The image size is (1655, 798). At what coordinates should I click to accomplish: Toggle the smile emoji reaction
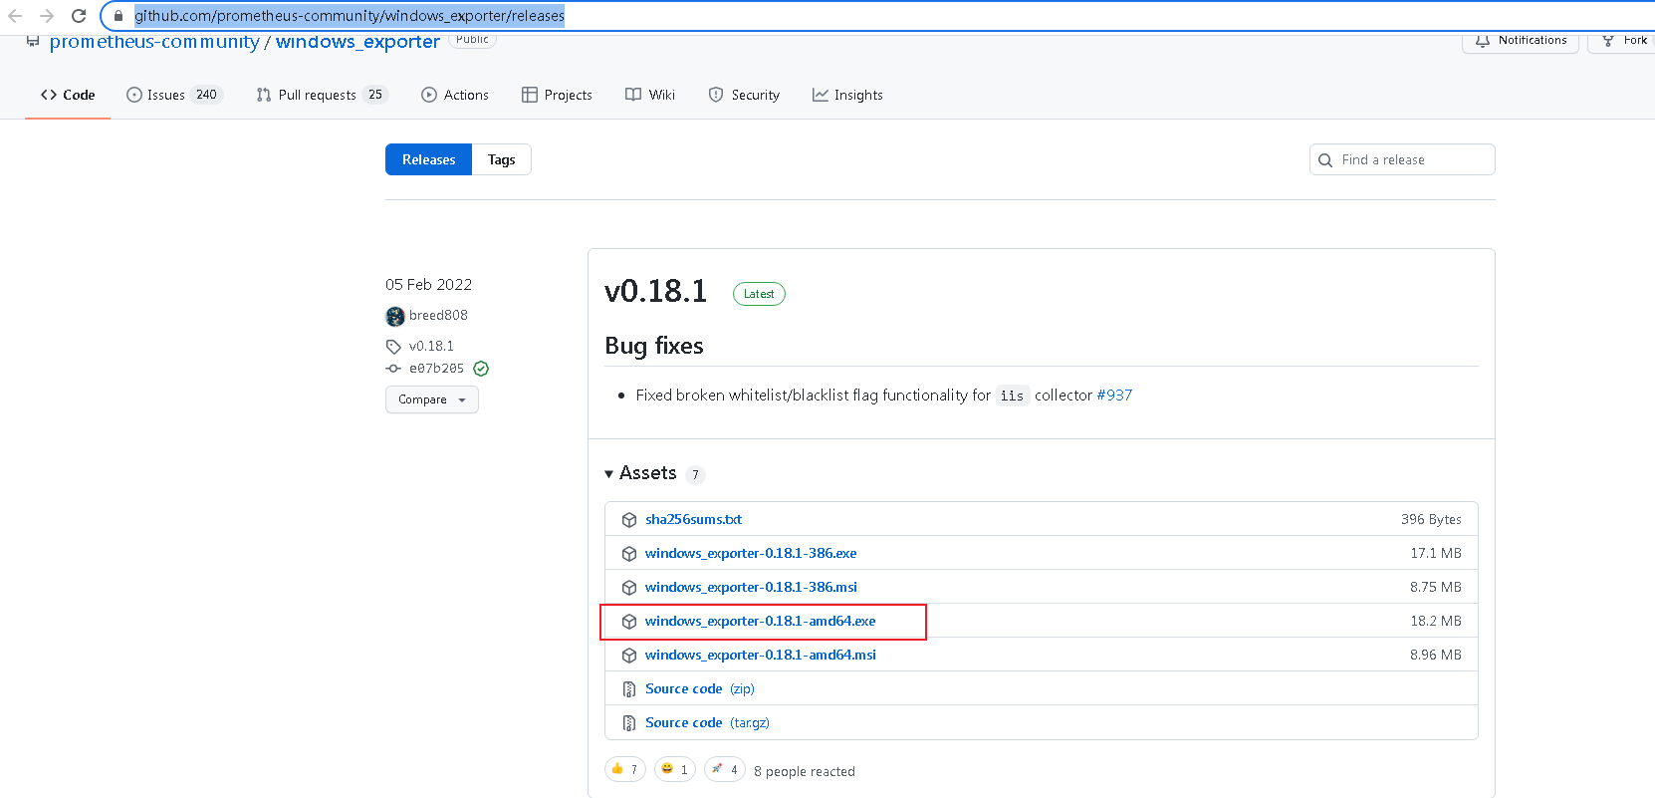pyautogui.click(x=675, y=769)
